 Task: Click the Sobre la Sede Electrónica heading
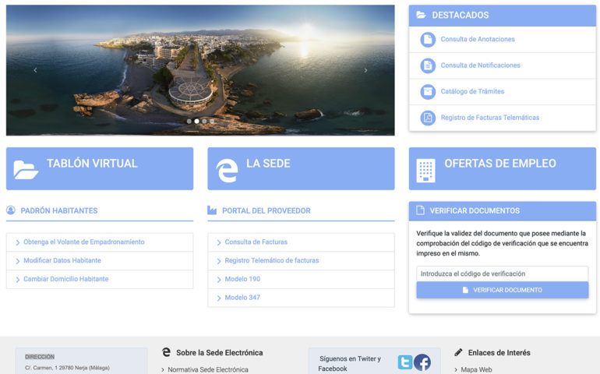point(219,352)
